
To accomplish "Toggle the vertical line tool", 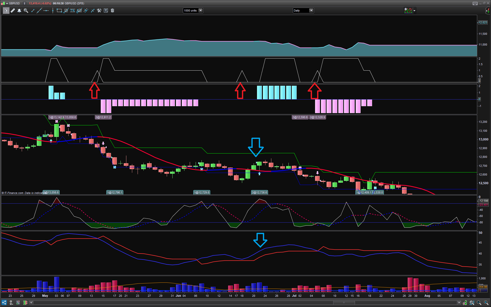I will pos(53,10).
